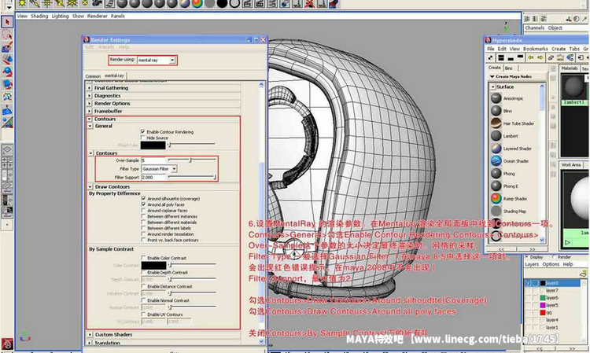The width and height of the screenshot is (590, 353).
Task: Collapse the Draw Contours section
Action: 90,186
